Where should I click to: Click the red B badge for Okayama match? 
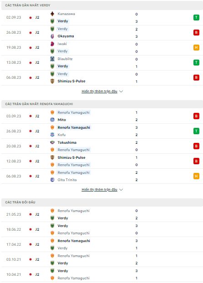pos(196,32)
